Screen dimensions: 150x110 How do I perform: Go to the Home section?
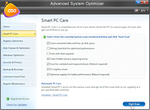pyautogui.click(x=19, y=26)
